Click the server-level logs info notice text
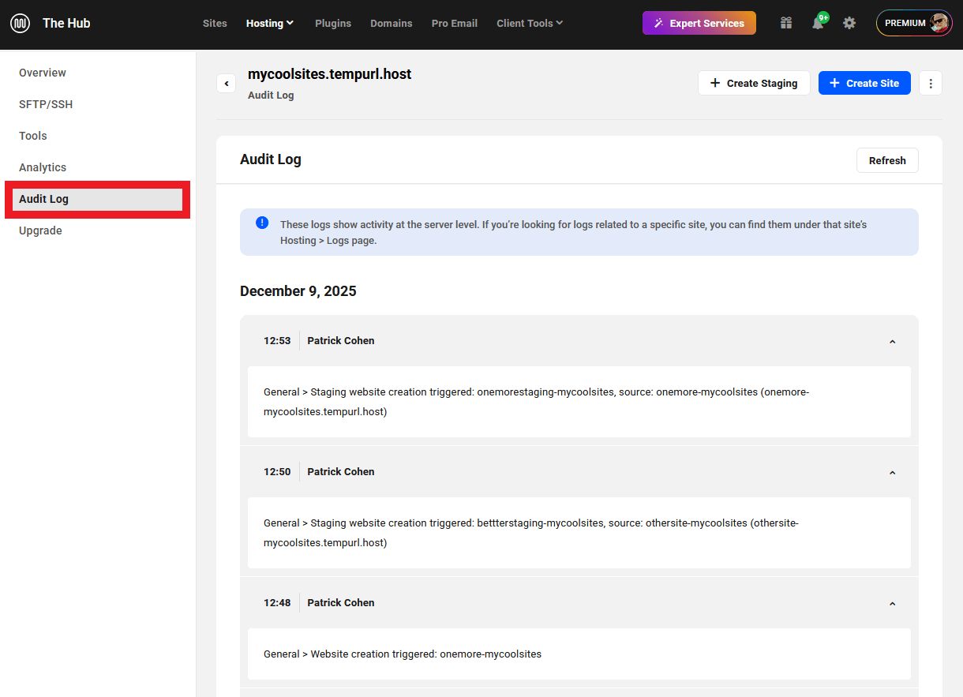963x697 pixels. pyautogui.click(x=574, y=233)
